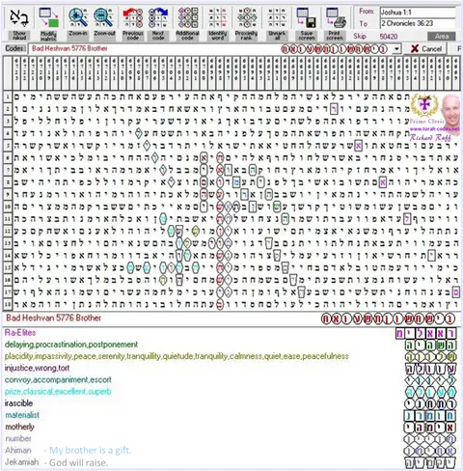The width and height of the screenshot is (463, 471).
Task: Click the From field showing Joshua 1:1
Action: coord(418,13)
